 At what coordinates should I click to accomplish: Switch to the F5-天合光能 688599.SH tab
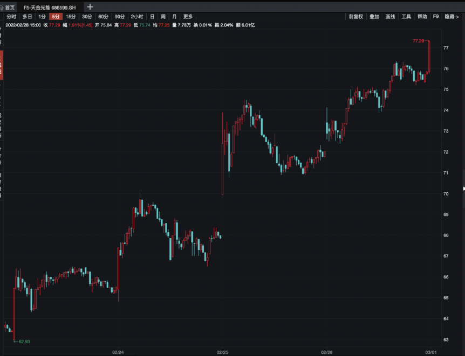tap(50, 8)
